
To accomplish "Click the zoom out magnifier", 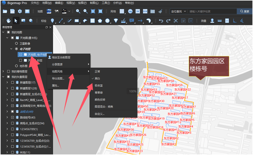I will (85, 11).
